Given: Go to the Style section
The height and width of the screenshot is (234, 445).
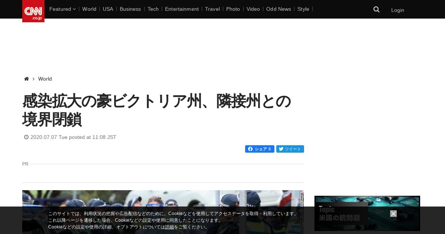Looking at the screenshot, I should (x=303, y=9).
